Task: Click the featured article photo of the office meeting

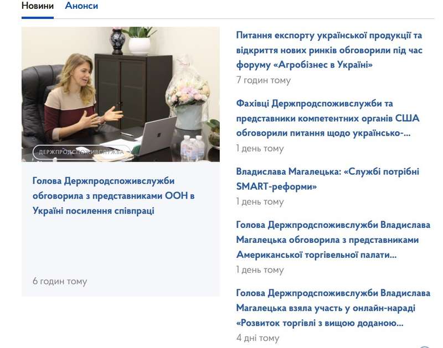Action: (x=120, y=94)
